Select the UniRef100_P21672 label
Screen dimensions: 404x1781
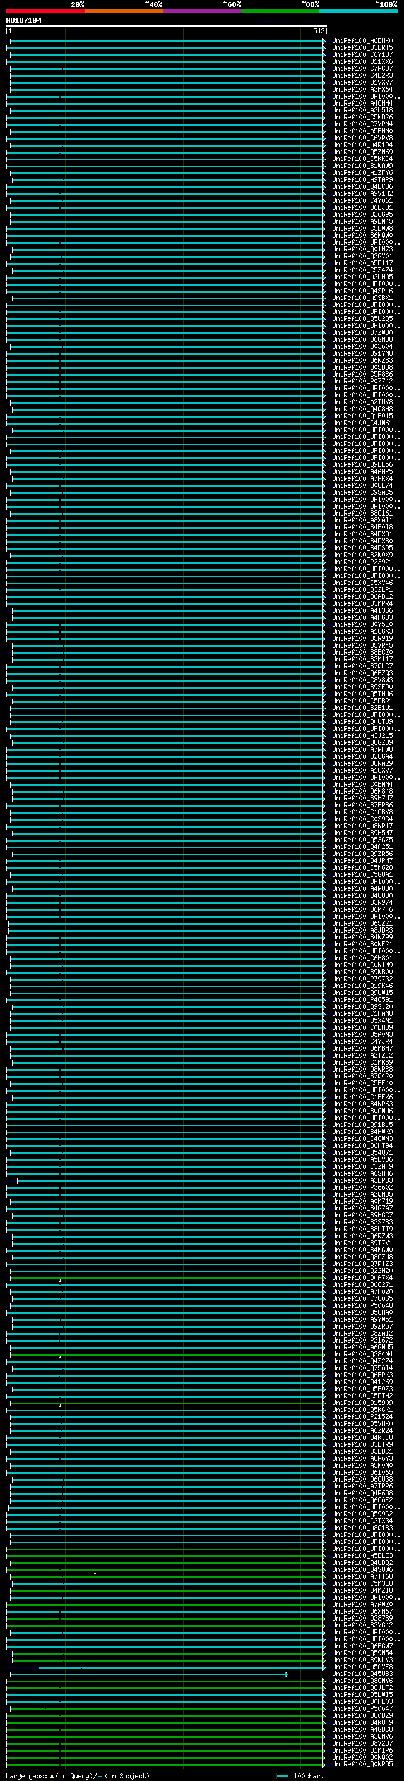click(x=362, y=1340)
